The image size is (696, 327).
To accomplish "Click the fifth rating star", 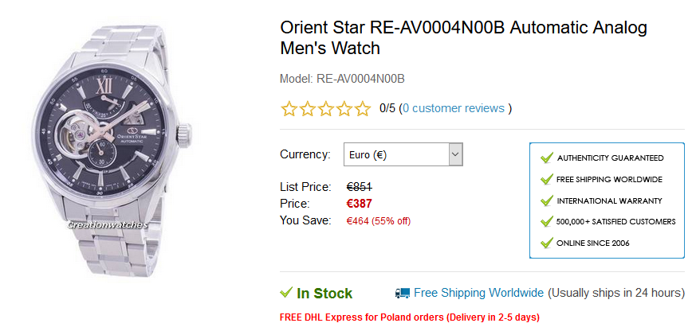I will point(363,109).
